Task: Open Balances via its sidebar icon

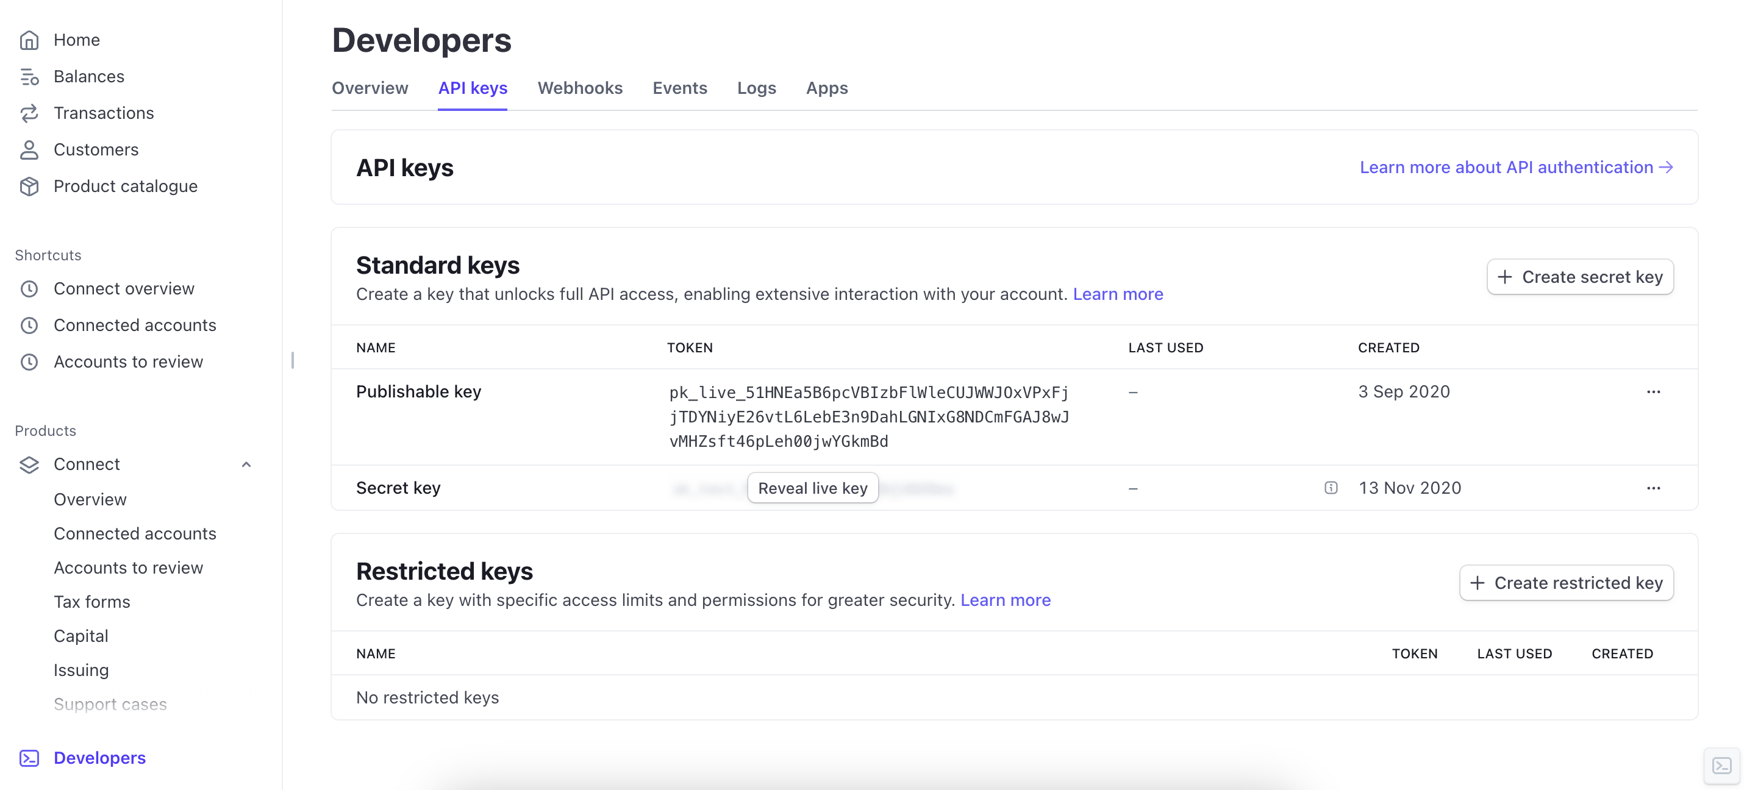Action: [x=29, y=76]
